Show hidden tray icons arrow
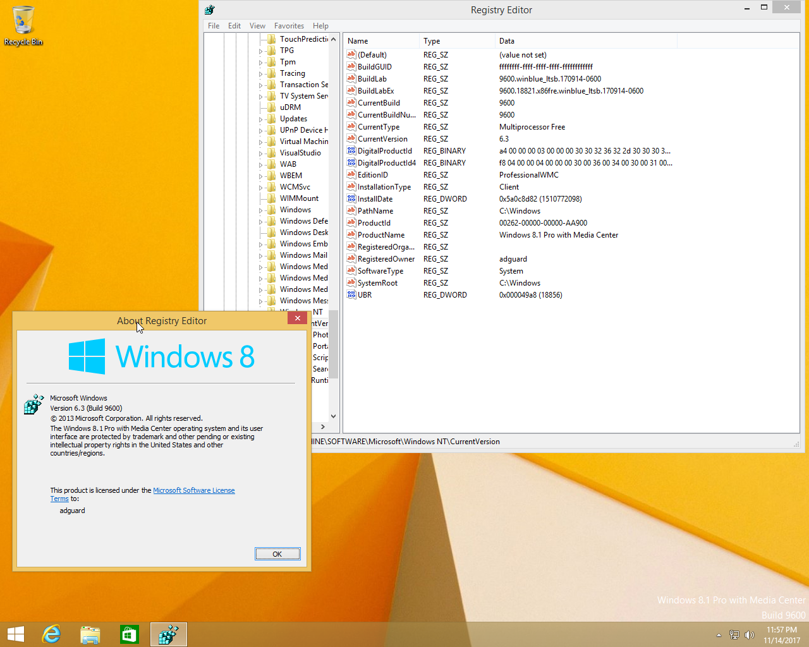This screenshot has width=809, height=647. [719, 635]
